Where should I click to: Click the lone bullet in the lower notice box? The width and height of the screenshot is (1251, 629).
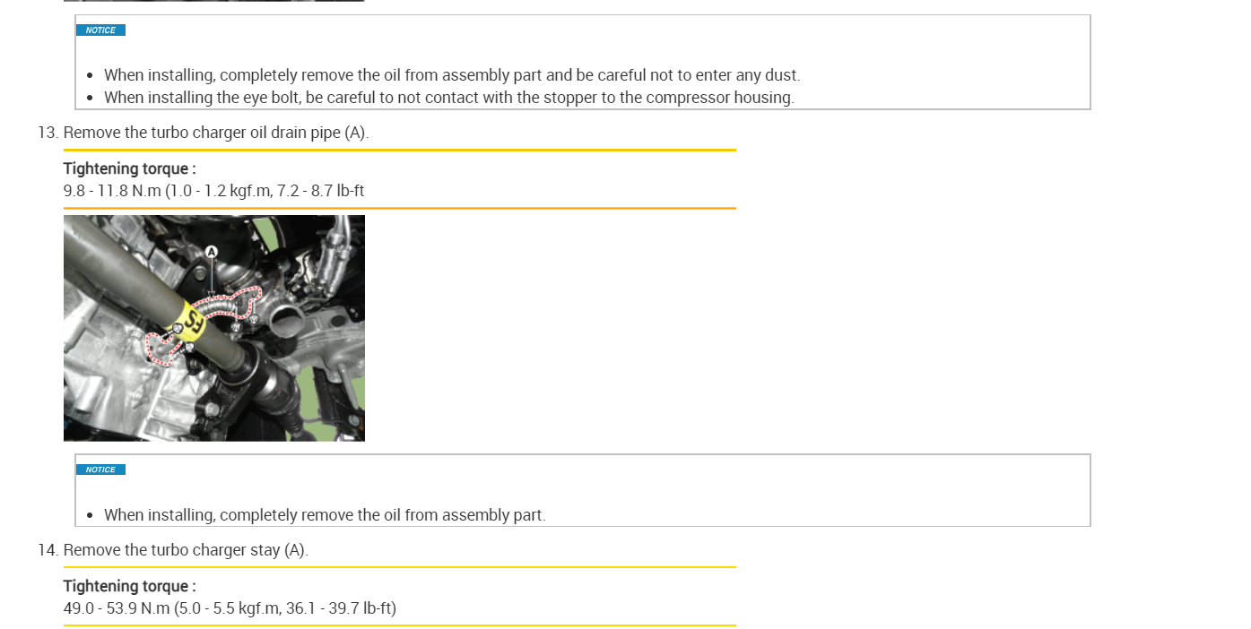tap(324, 515)
